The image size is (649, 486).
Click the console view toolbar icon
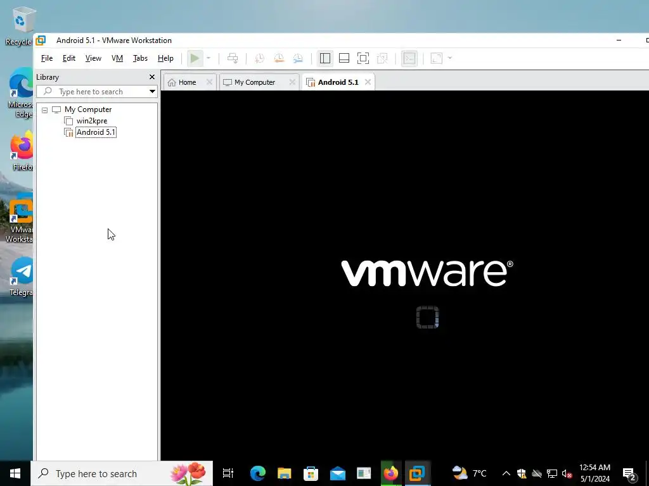[409, 58]
